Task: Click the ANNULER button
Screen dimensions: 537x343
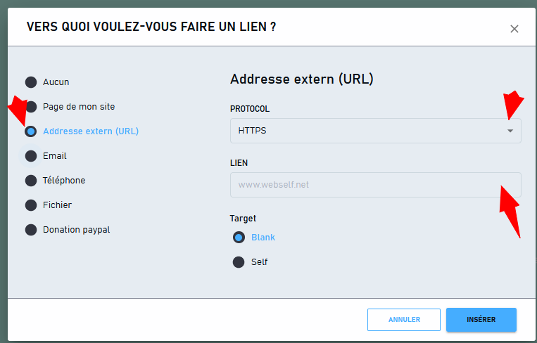Action: (x=404, y=320)
